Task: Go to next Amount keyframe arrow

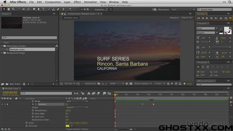Action: [7, 104]
